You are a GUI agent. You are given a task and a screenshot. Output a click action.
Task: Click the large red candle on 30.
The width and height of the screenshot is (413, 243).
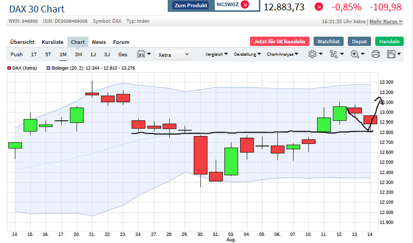pos(200,155)
